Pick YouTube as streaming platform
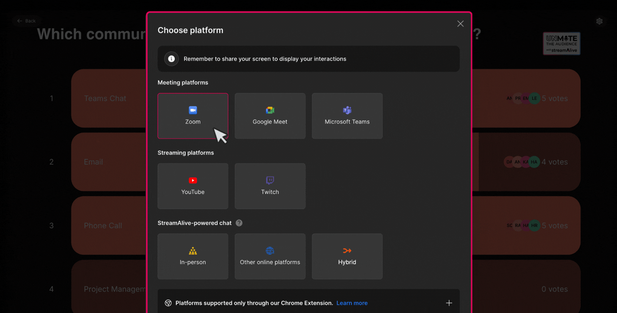Image resolution: width=617 pixels, height=313 pixels. 193,186
